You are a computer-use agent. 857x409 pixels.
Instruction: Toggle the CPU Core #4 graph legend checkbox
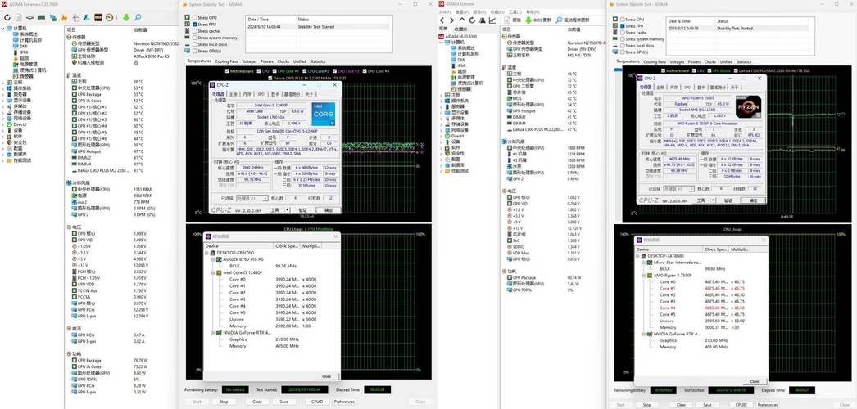click(x=365, y=71)
